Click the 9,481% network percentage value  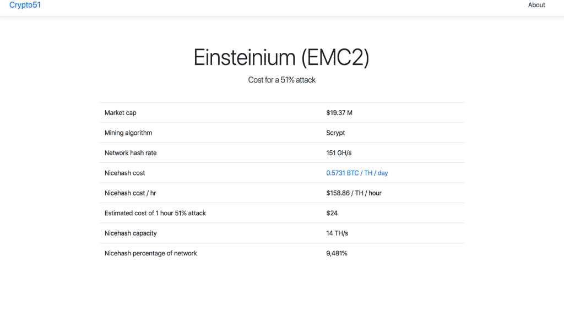click(x=337, y=253)
